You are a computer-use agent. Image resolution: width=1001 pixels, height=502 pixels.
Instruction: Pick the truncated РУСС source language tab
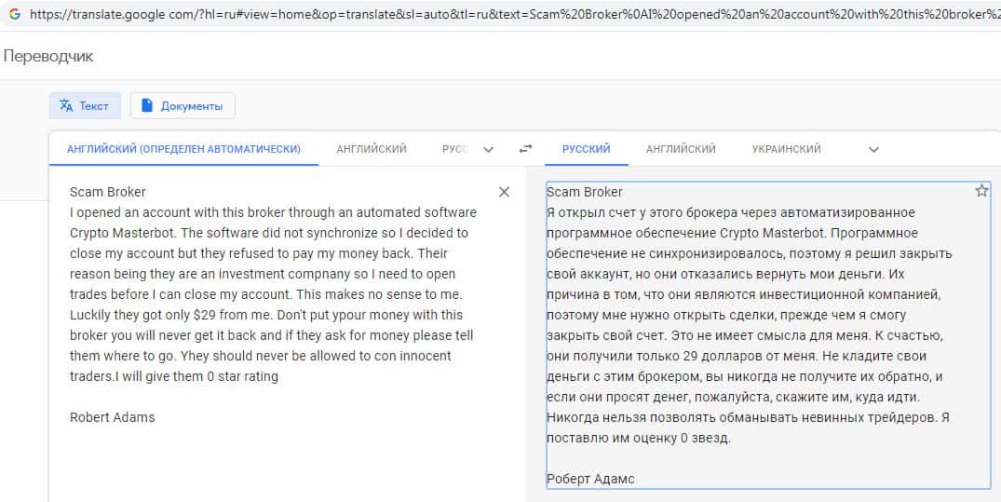pos(454,149)
